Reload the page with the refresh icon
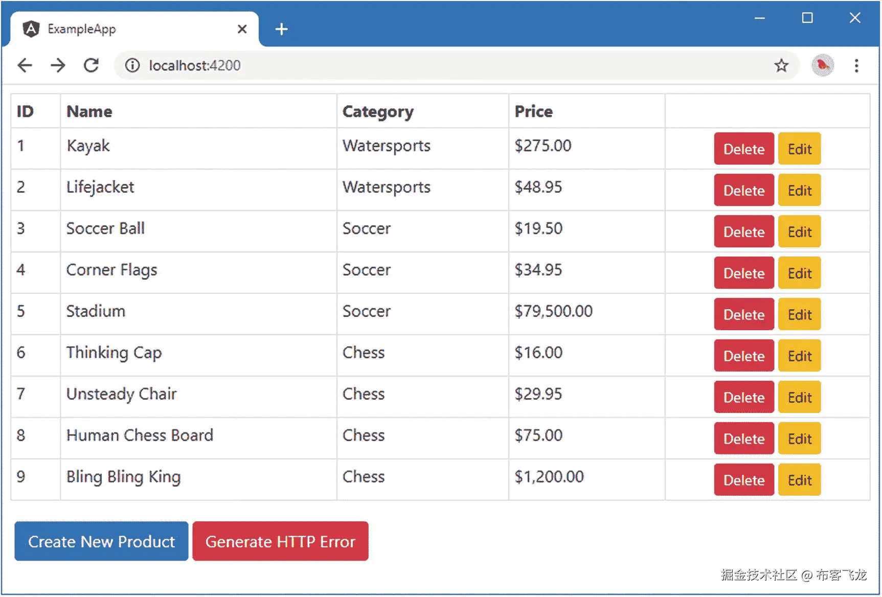Viewport: 882px width, 597px height. [x=92, y=65]
